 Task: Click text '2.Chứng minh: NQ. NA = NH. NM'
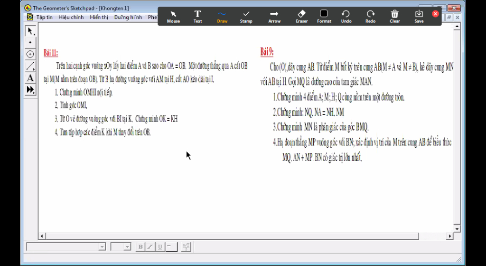point(308,112)
